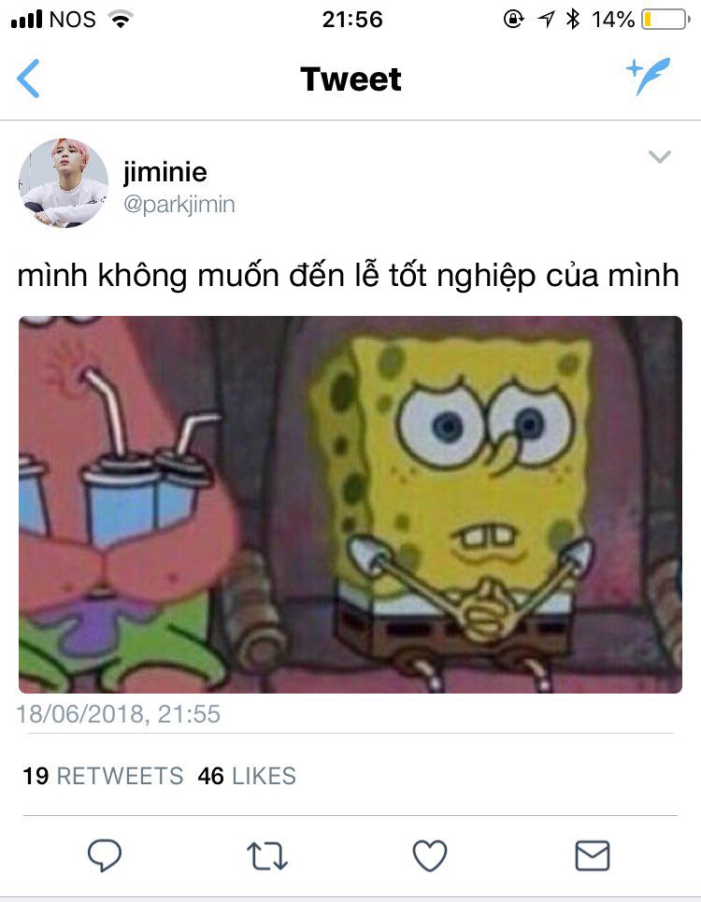This screenshot has width=701, height=902.
Task: Open the @parkjimin handle
Action: point(179,204)
